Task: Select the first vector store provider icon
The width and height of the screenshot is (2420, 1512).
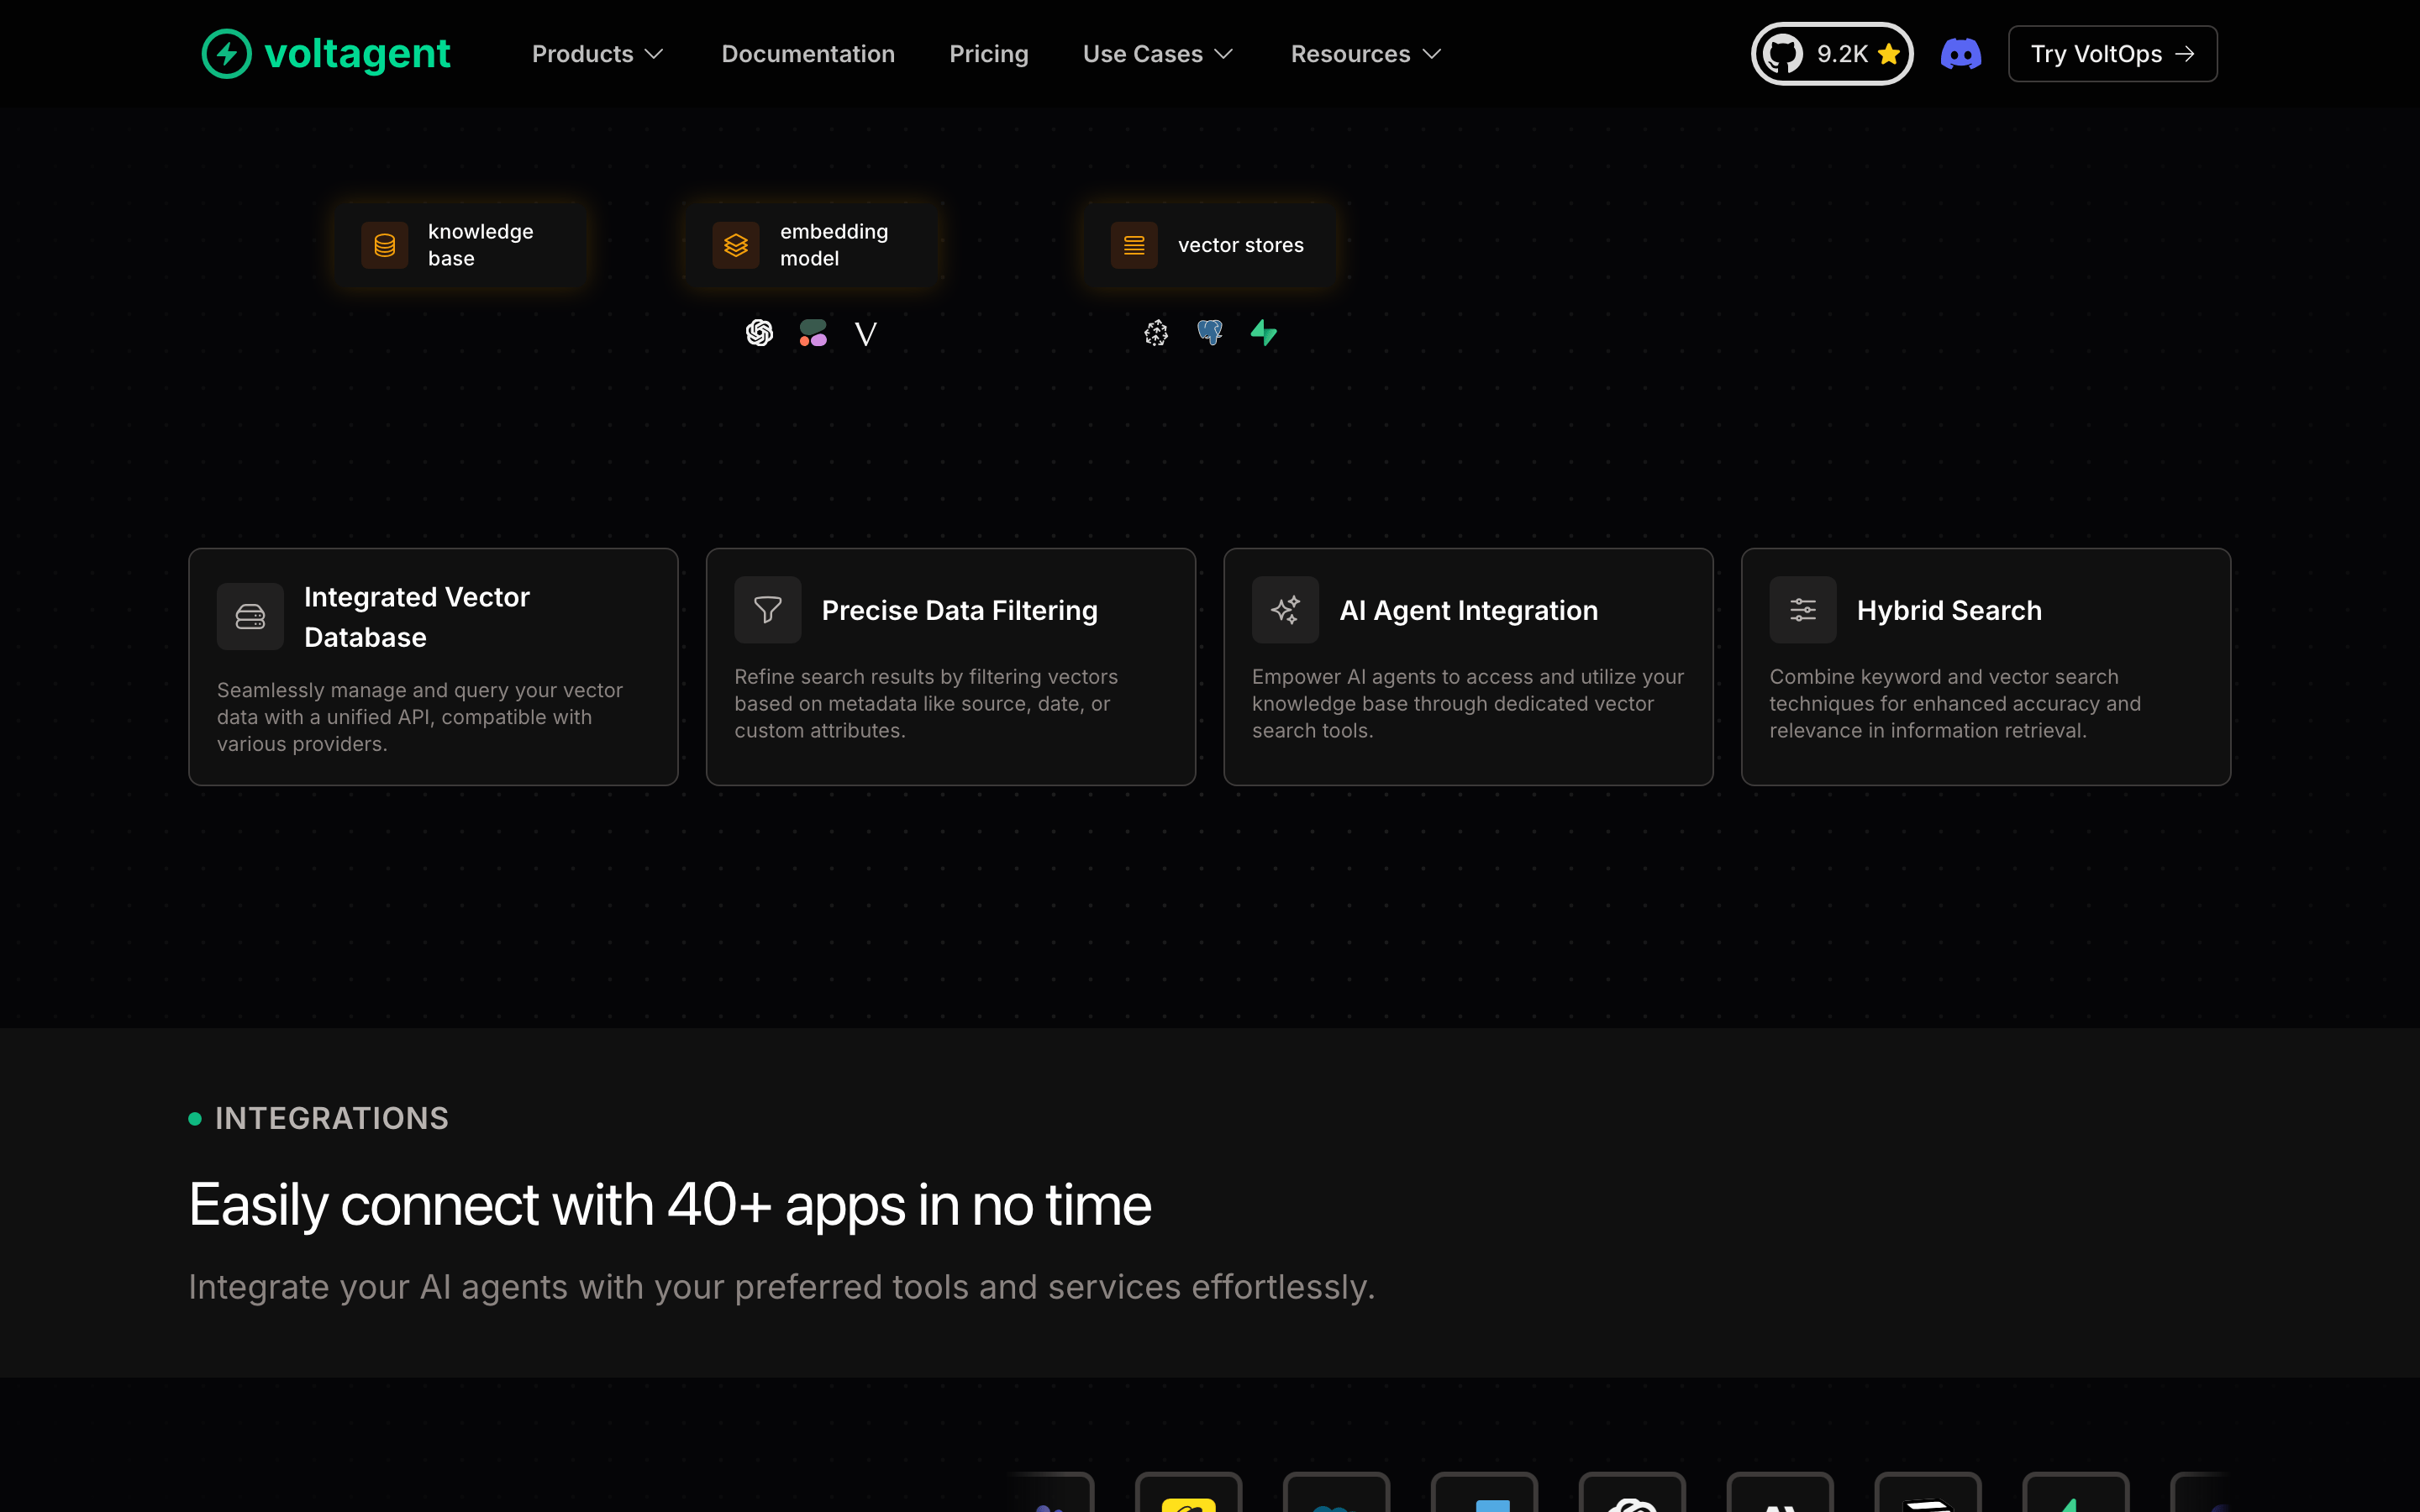Action: click(1156, 333)
